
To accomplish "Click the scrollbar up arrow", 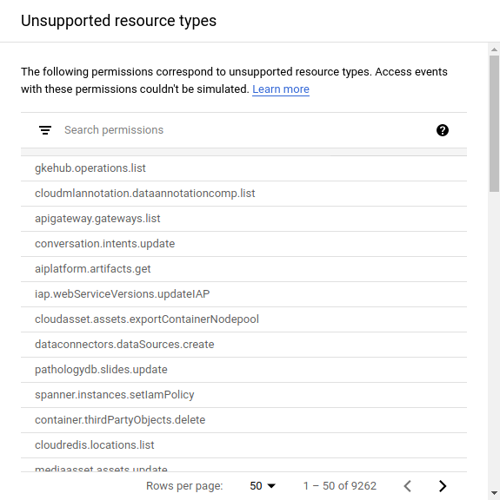I will [494, 49].
